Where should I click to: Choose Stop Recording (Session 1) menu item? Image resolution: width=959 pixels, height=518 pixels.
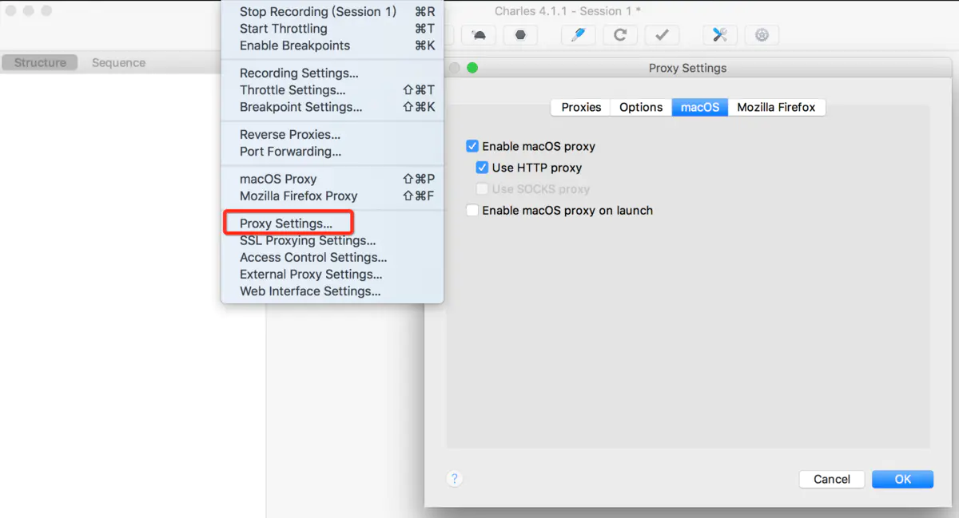pyautogui.click(x=332, y=12)
